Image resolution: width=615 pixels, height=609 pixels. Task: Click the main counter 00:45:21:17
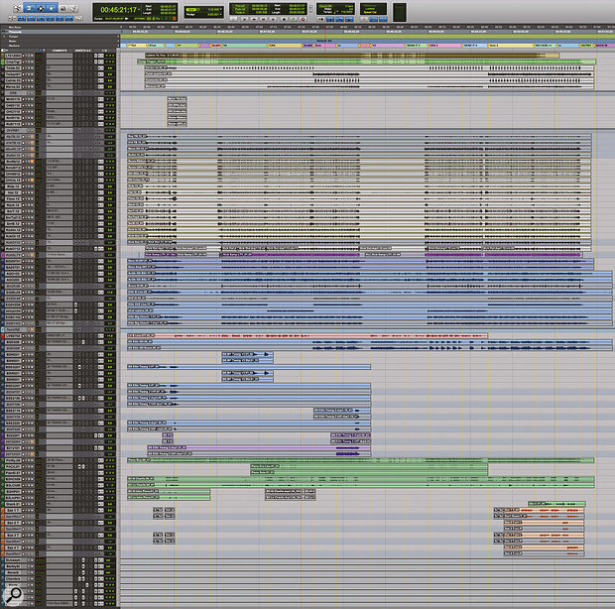click(x=118, y=9)
